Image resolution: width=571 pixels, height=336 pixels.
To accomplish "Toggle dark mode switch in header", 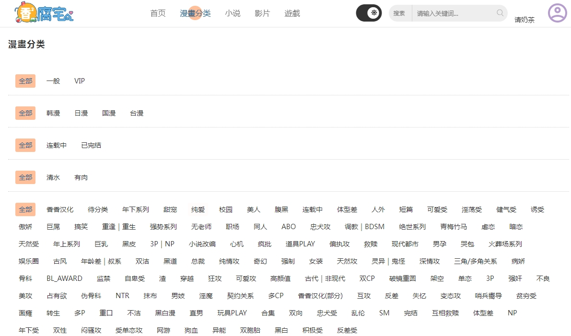I will pos(369,13).
